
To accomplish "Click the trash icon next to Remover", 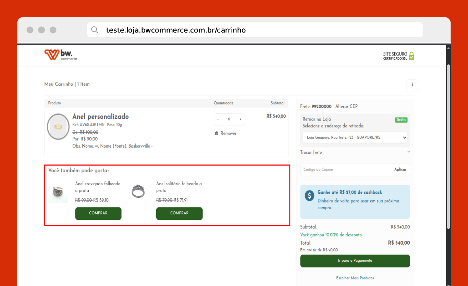I will pos(217,133).
